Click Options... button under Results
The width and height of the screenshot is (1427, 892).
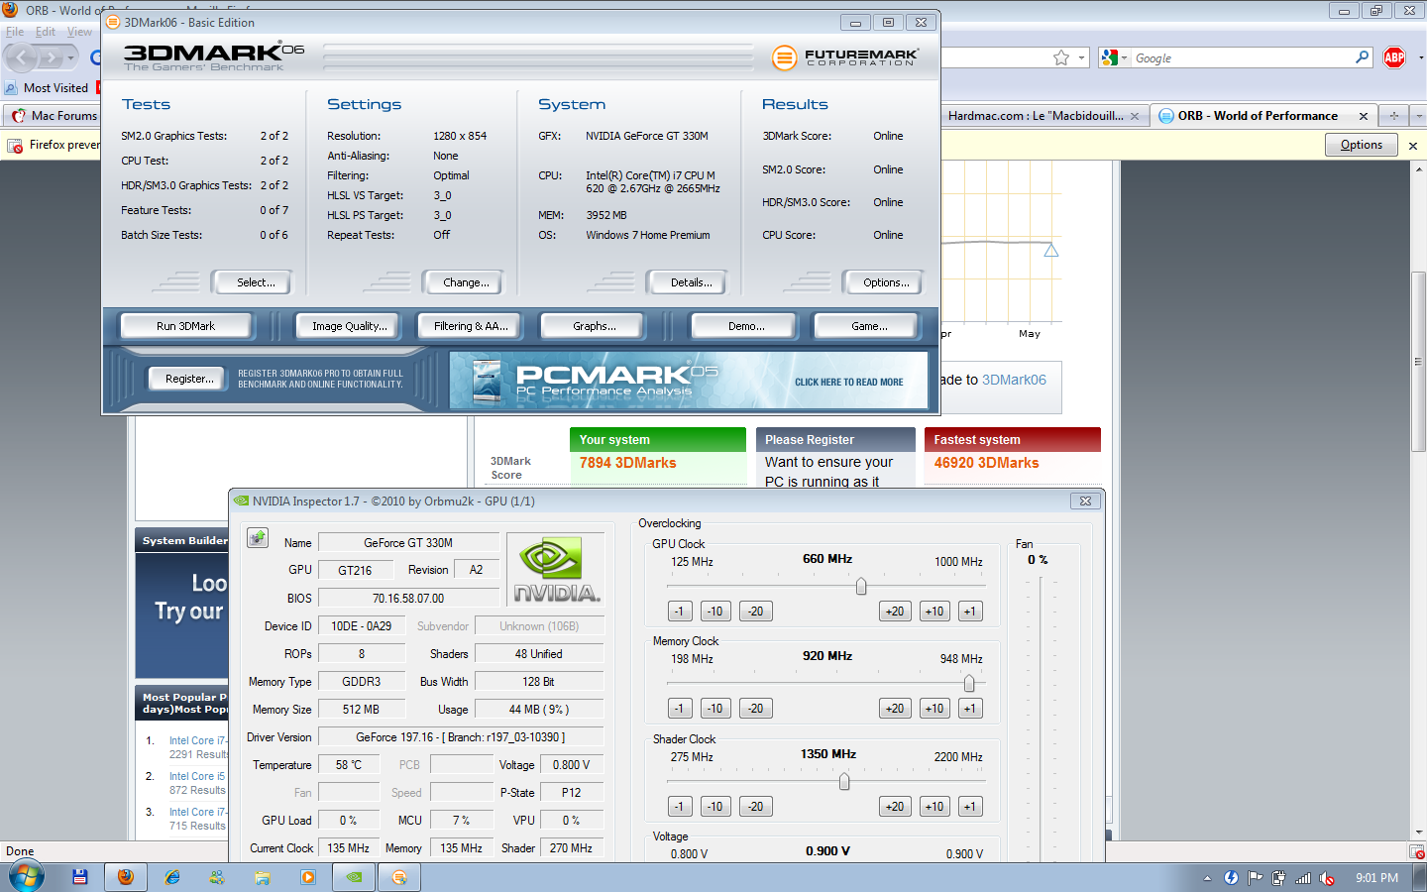886,282
